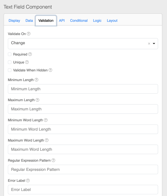This screenshot has width=167, height=196.
Task: Click into the Maximum Word Length field
Action: tap(83, 149)
